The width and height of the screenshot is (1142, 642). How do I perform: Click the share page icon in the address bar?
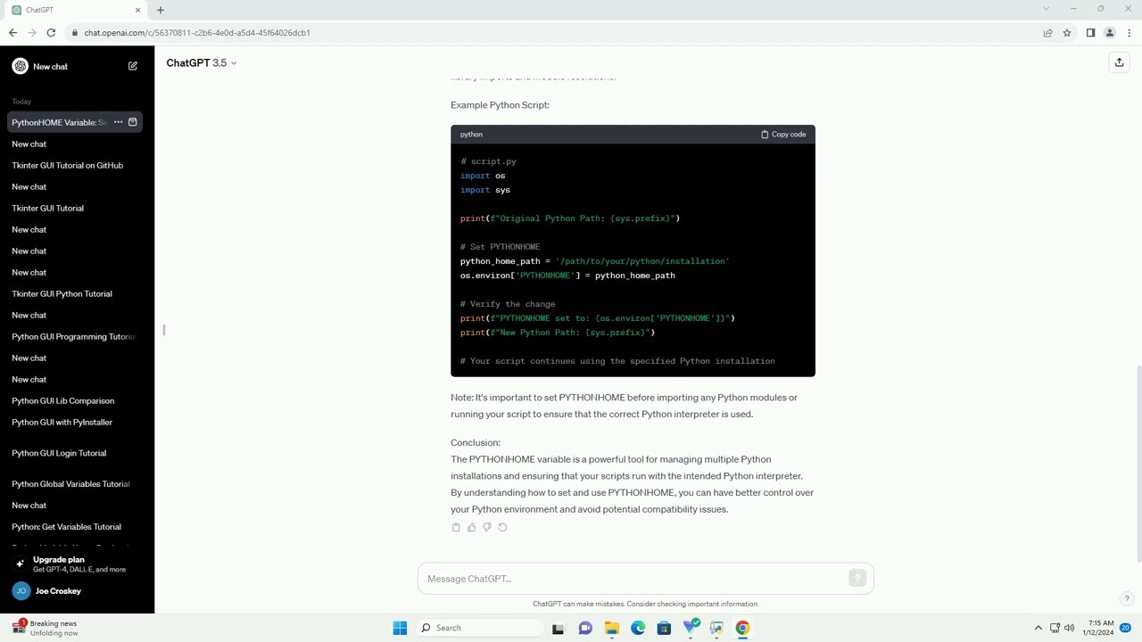[x=1047, y=33]
